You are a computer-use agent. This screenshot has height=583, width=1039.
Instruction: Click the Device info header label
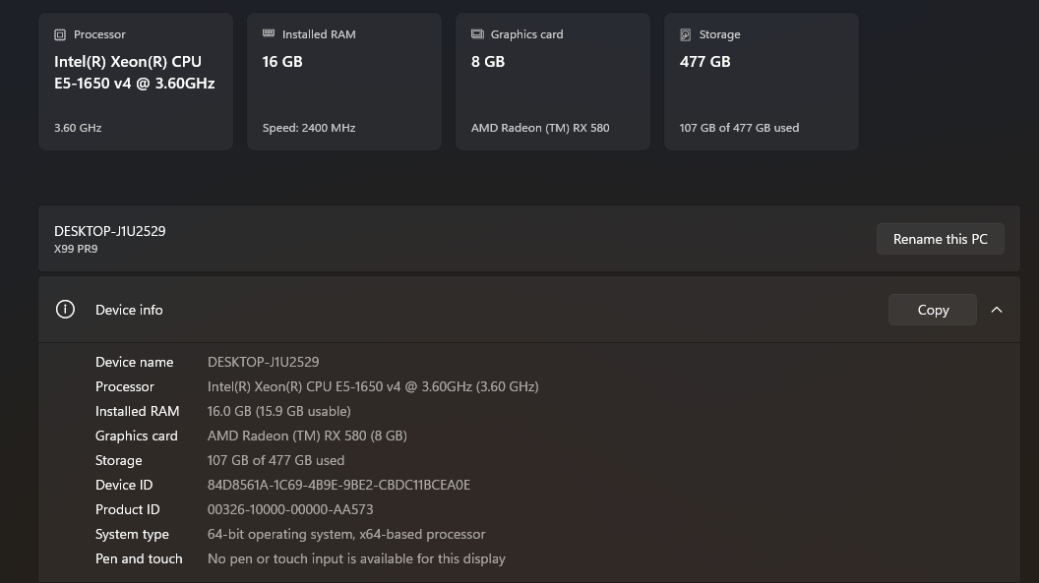tap(129, 310)
